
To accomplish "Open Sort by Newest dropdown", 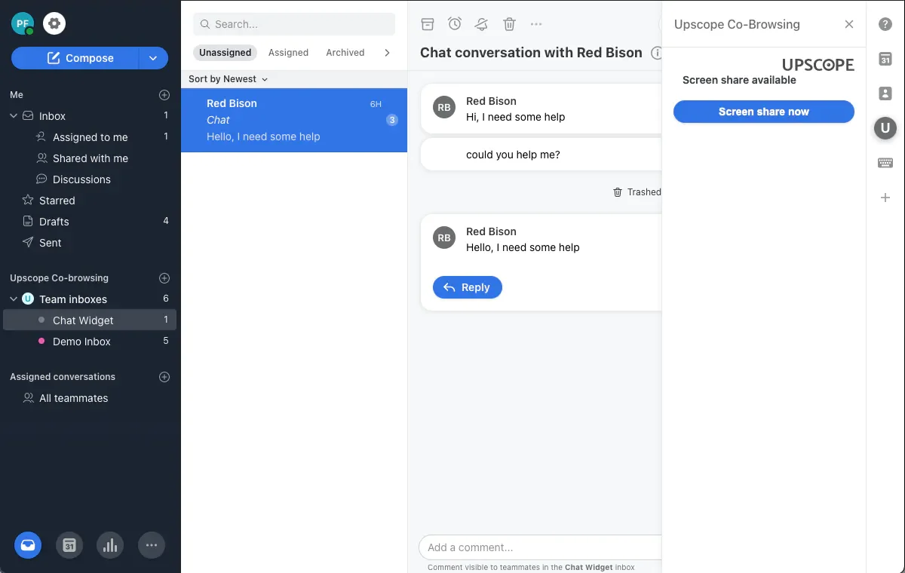I will (228, 79).
